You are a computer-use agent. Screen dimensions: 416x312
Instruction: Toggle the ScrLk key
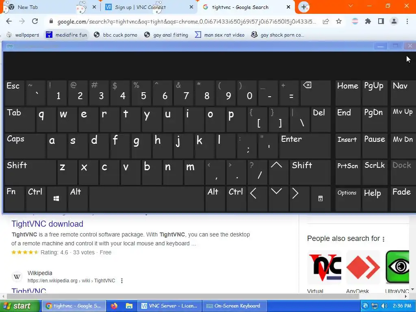tap(374, 172)
